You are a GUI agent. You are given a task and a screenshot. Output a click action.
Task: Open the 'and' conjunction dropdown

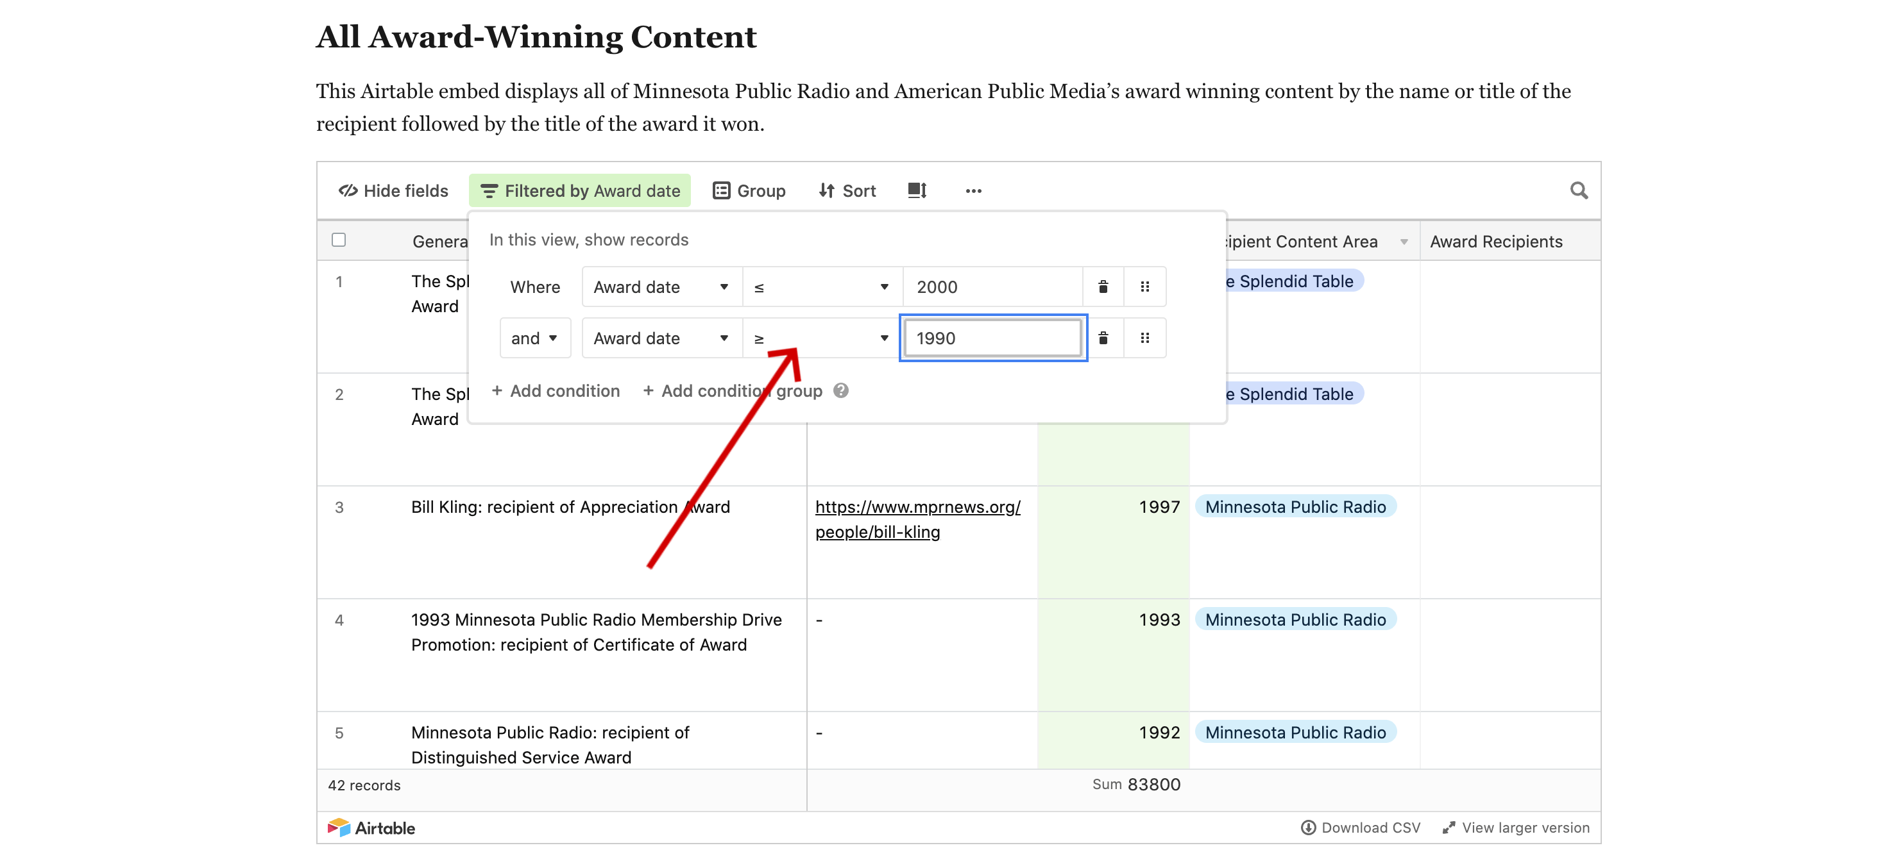click(534, 338)
